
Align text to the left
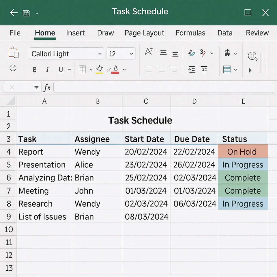point(149,69)
